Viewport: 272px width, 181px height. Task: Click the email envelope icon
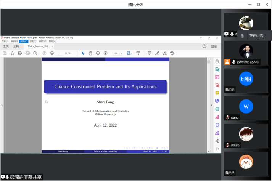pyautogui.click(x=27, y=53)
